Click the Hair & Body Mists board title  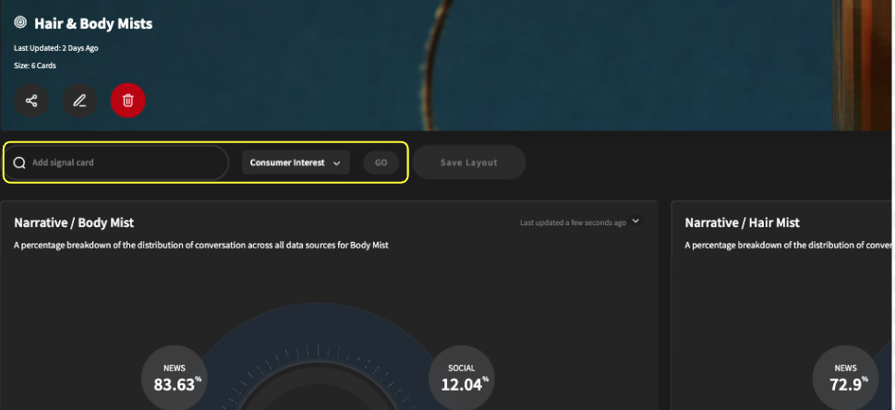[x=93, y=23]
